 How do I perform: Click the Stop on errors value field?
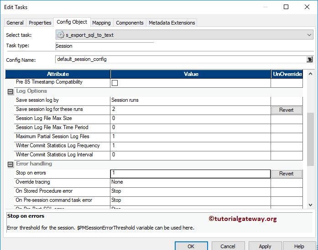click(190, 174)
